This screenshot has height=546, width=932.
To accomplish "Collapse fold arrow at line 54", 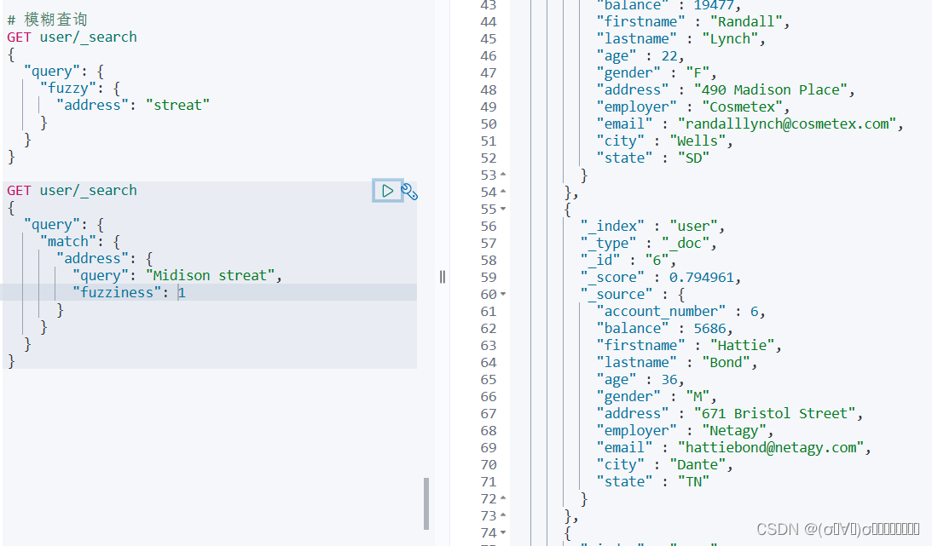I will [x=503, y=191].
